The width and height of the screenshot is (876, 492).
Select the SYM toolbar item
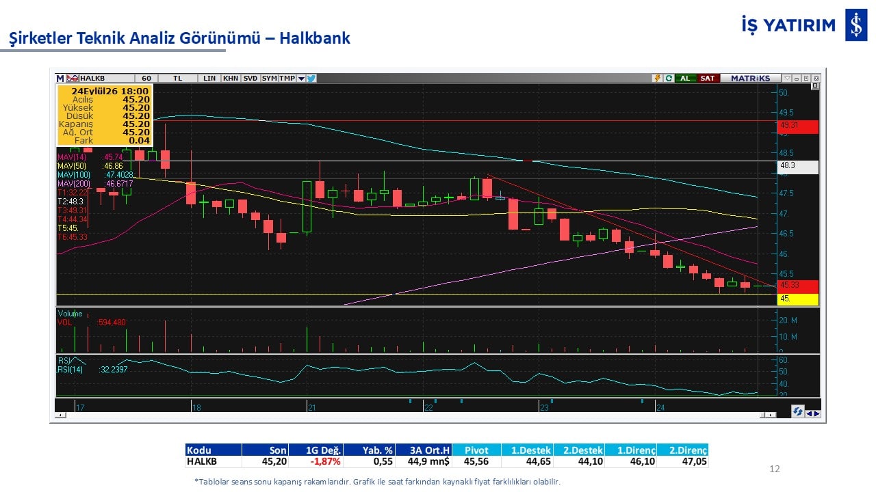point(269,78)
